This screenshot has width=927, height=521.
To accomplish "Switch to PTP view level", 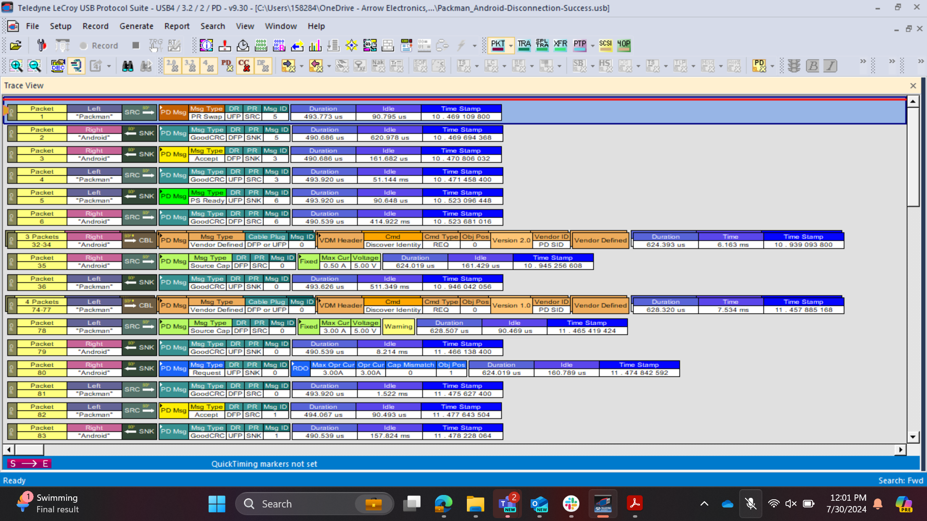I will (580, 45).
